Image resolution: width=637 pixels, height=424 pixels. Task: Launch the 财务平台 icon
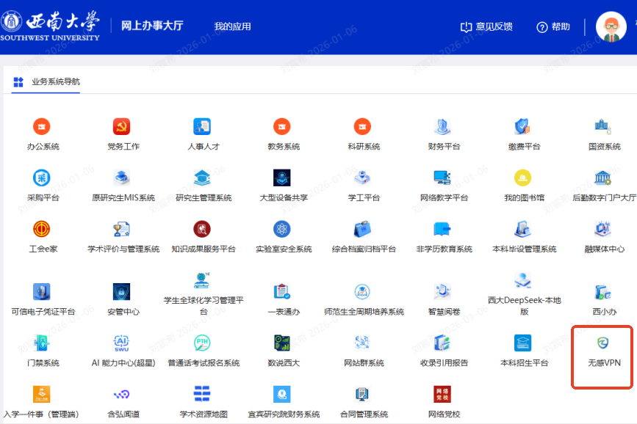pyautogui.click(x=442, y=126)
